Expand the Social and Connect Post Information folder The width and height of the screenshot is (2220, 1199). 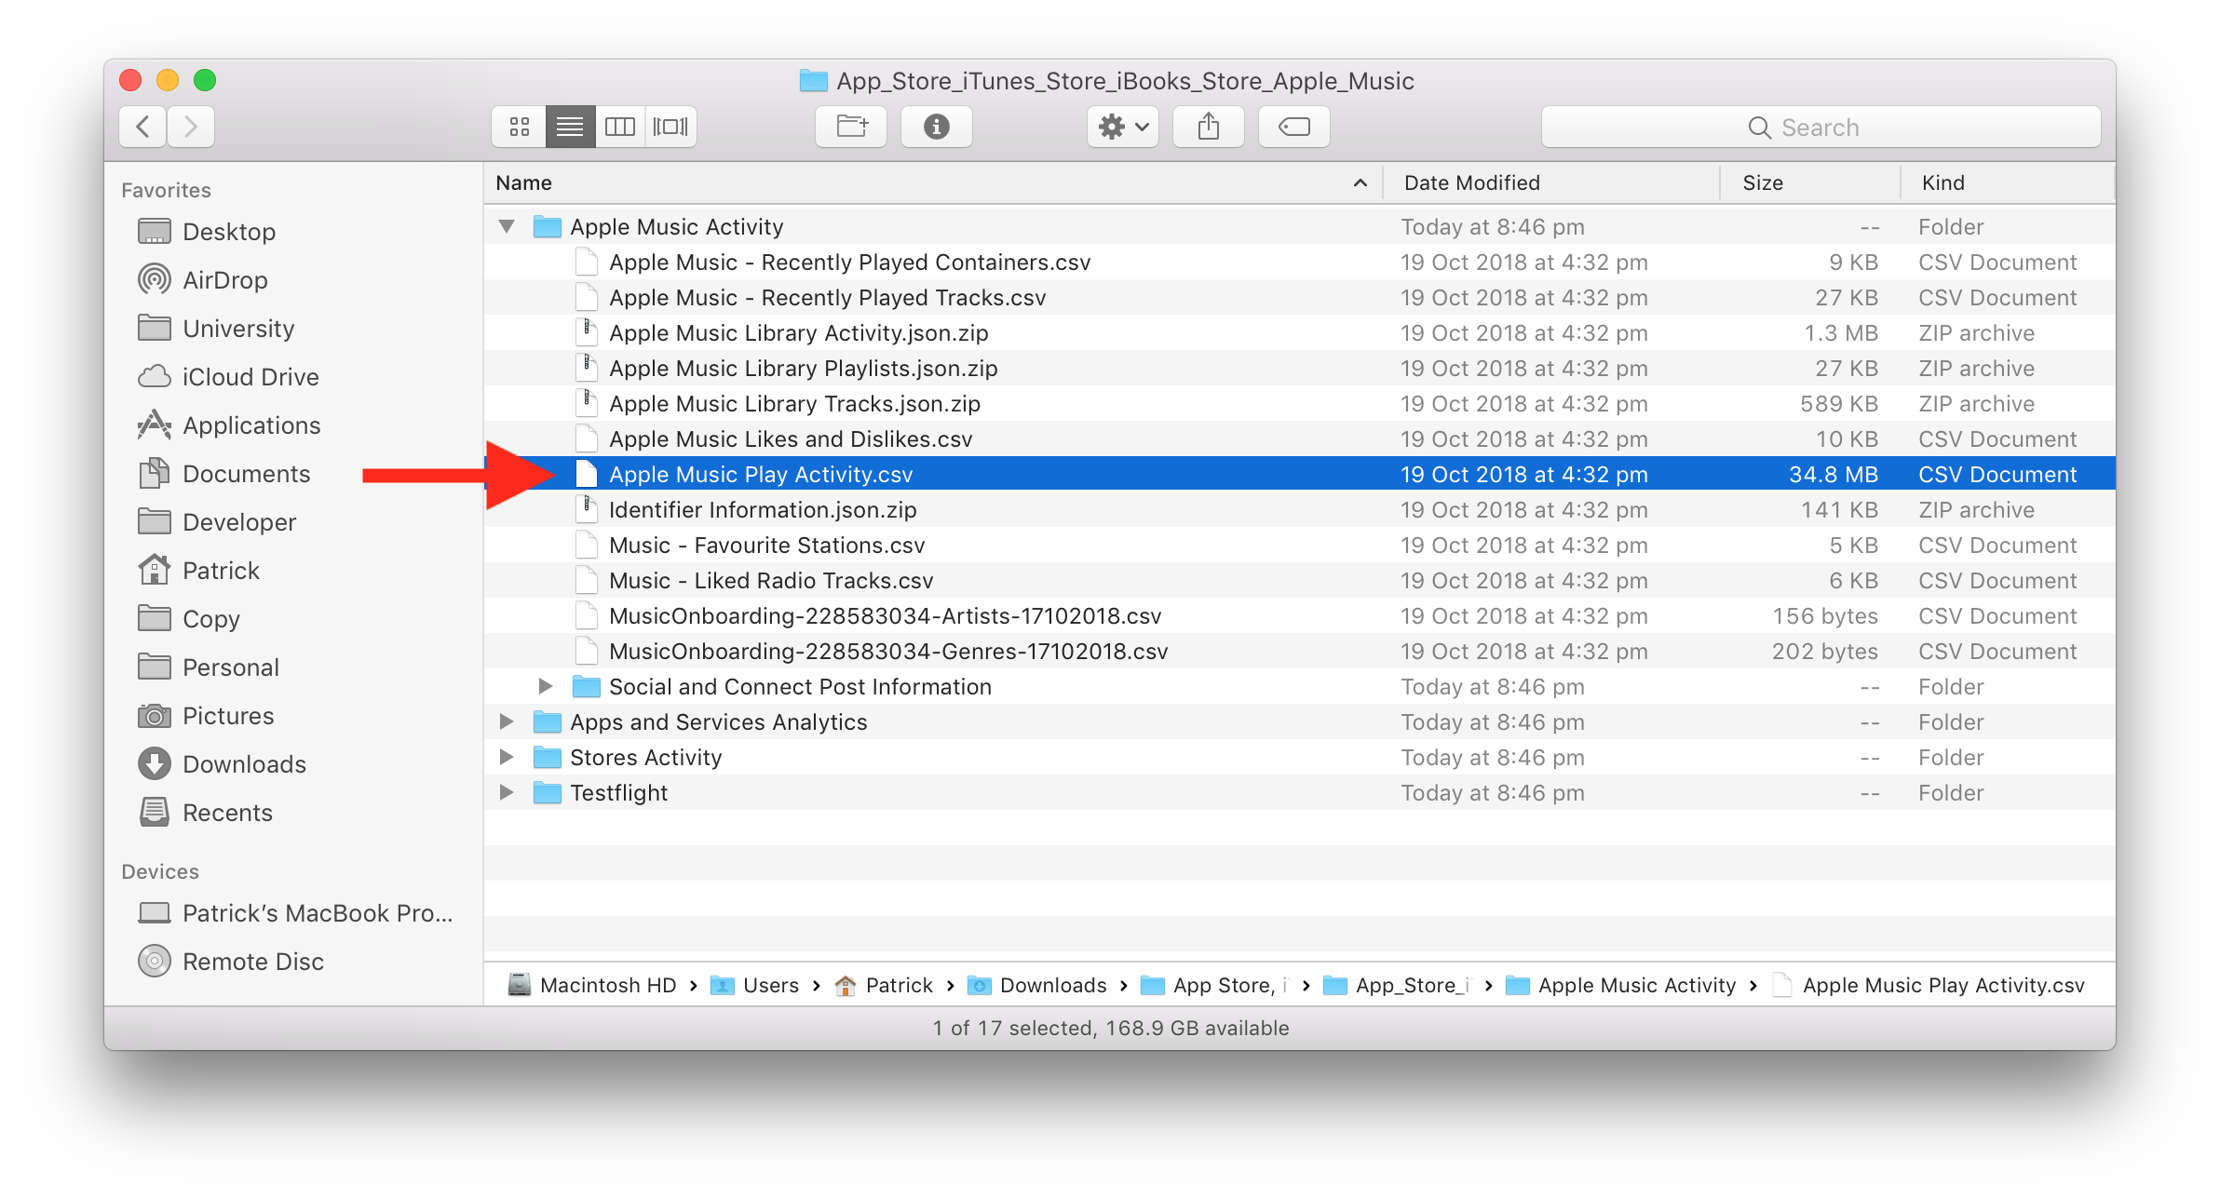tap(546, 686)
